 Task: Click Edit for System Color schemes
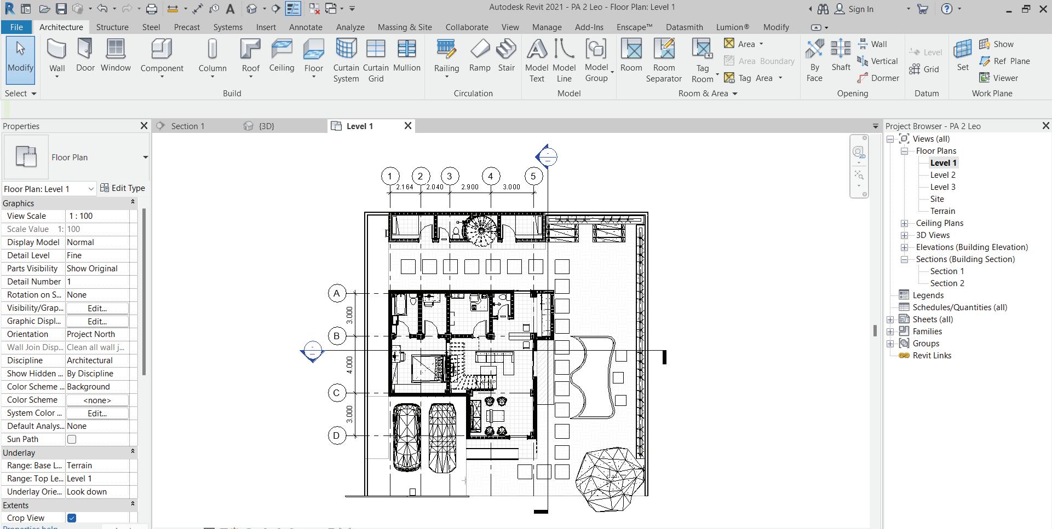click(x=97, y=413)
